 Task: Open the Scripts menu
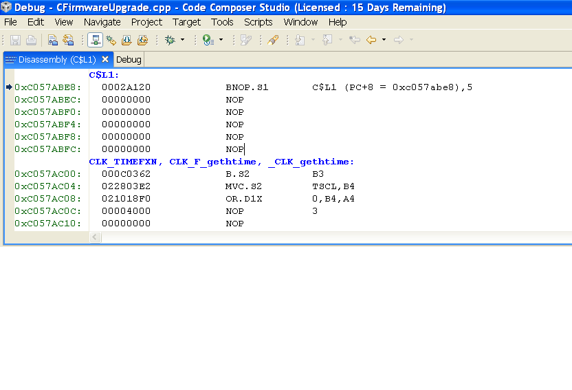[x=258, y=22]
